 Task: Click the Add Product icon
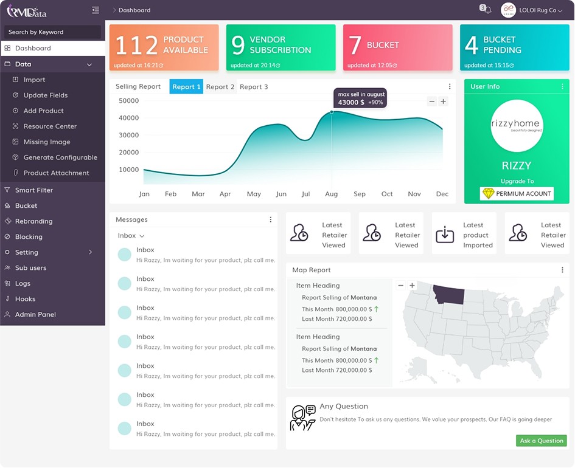coord(15,111)
